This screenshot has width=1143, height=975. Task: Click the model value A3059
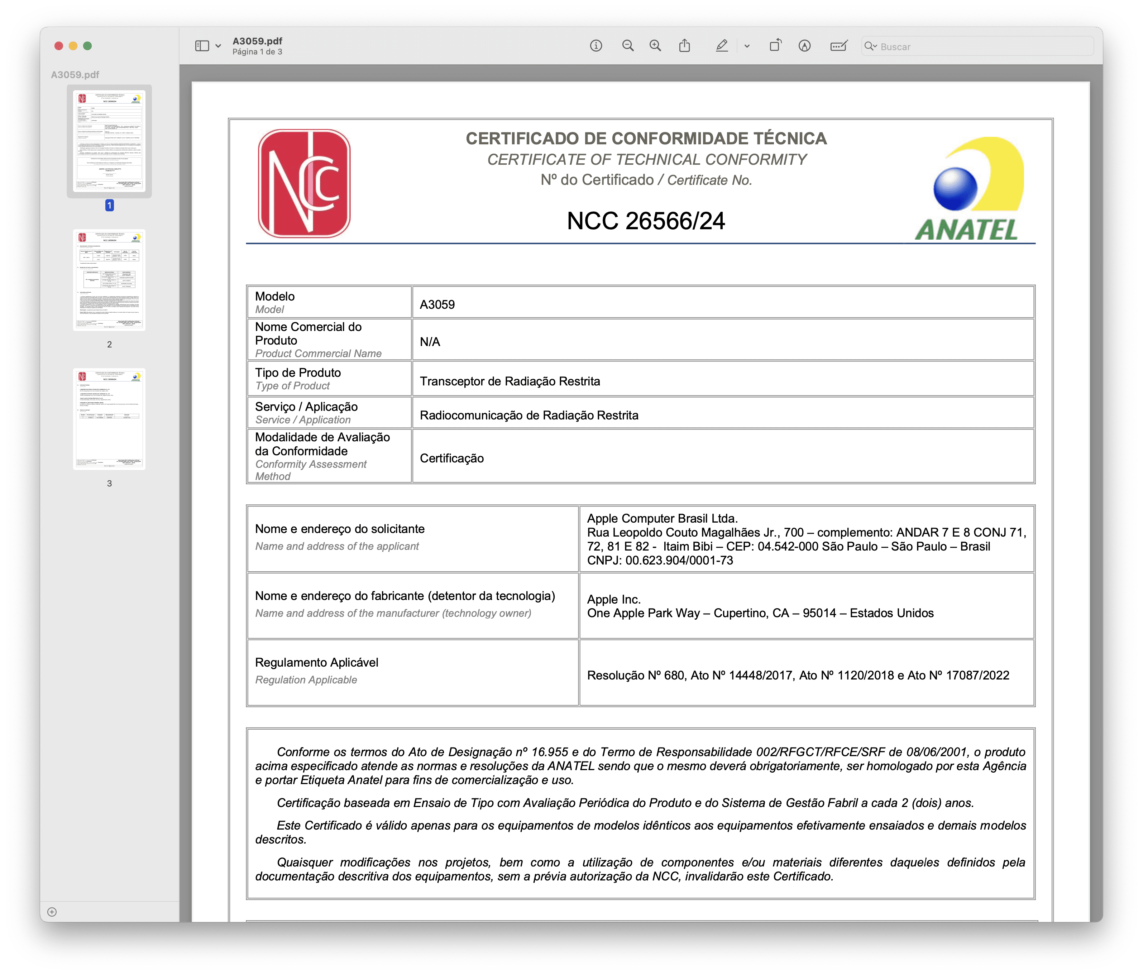(x=437, y=304)
